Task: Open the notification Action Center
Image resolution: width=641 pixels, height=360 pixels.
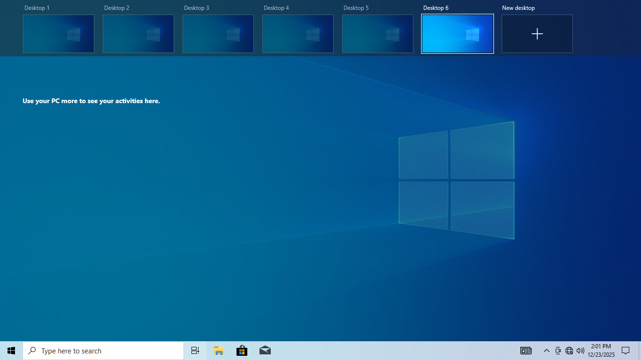Action: pos(625,351)
